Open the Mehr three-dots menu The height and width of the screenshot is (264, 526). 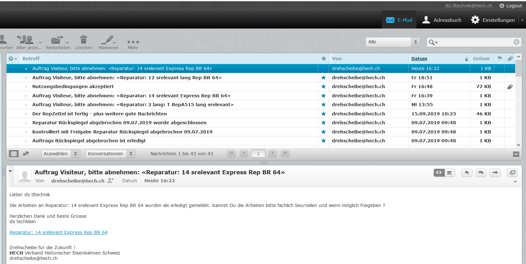coord(133,42)
